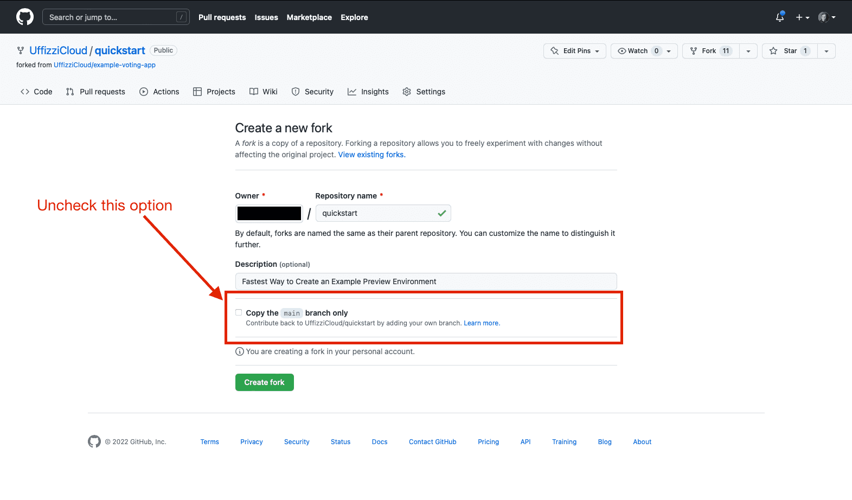Open the API footer link
The image size is (852, 500).
click(526, 442)
